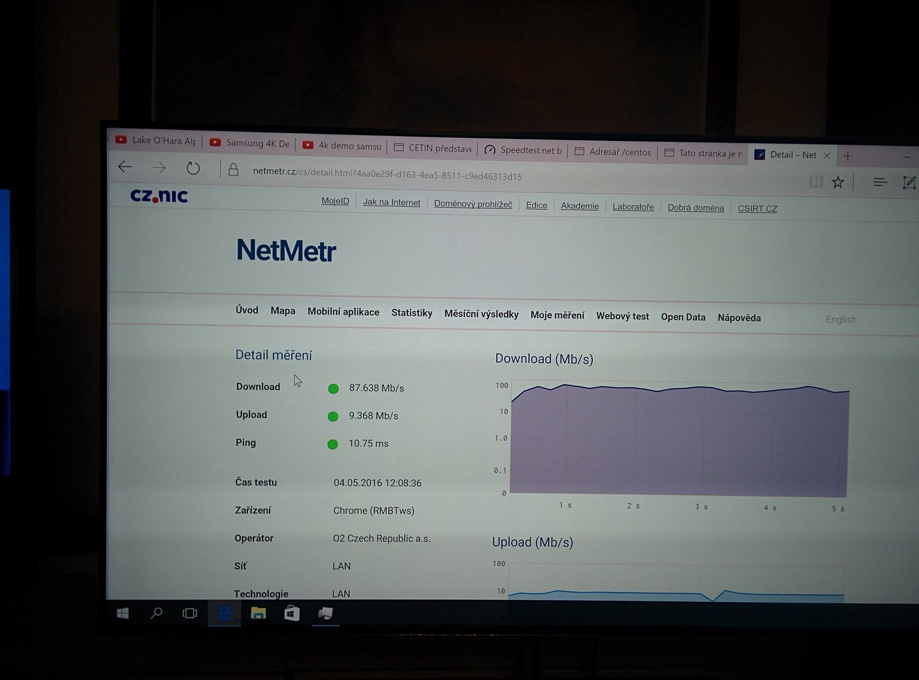The image size is (919, 680).
Task: Click the Detail měření heading
Action: pos(273,356)
